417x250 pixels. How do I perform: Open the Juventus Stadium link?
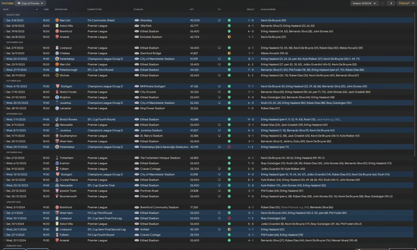tap(152, 130)
